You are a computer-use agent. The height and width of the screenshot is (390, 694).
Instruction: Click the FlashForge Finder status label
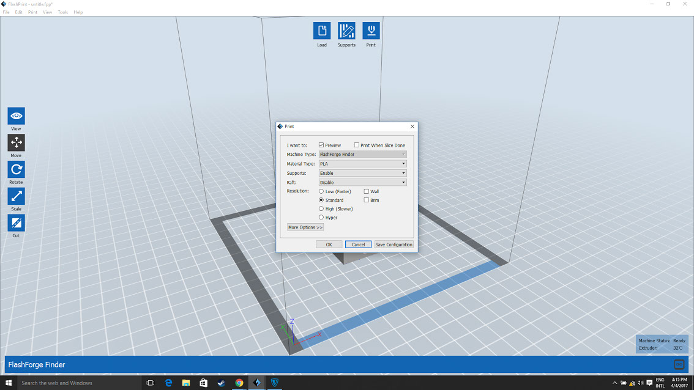(37, 365)
